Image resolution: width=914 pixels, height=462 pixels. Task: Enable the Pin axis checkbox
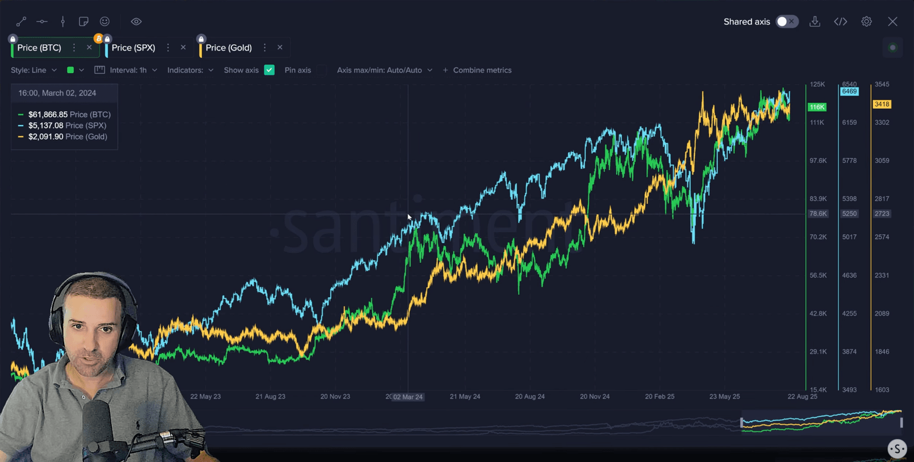pyautogui.click(x=298, y=70)
